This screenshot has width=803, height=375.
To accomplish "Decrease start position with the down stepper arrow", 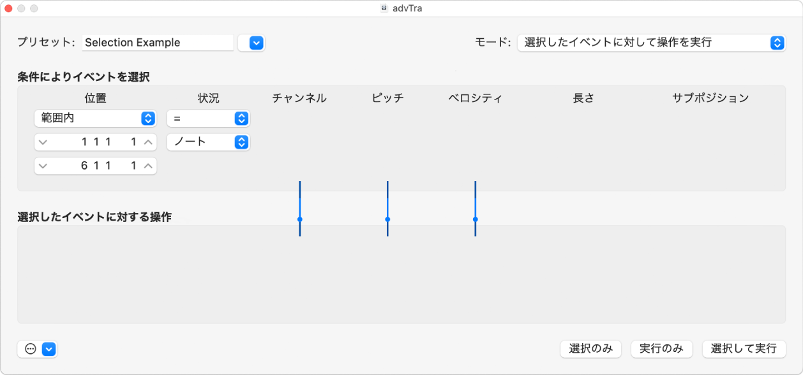I will point(43,142).
